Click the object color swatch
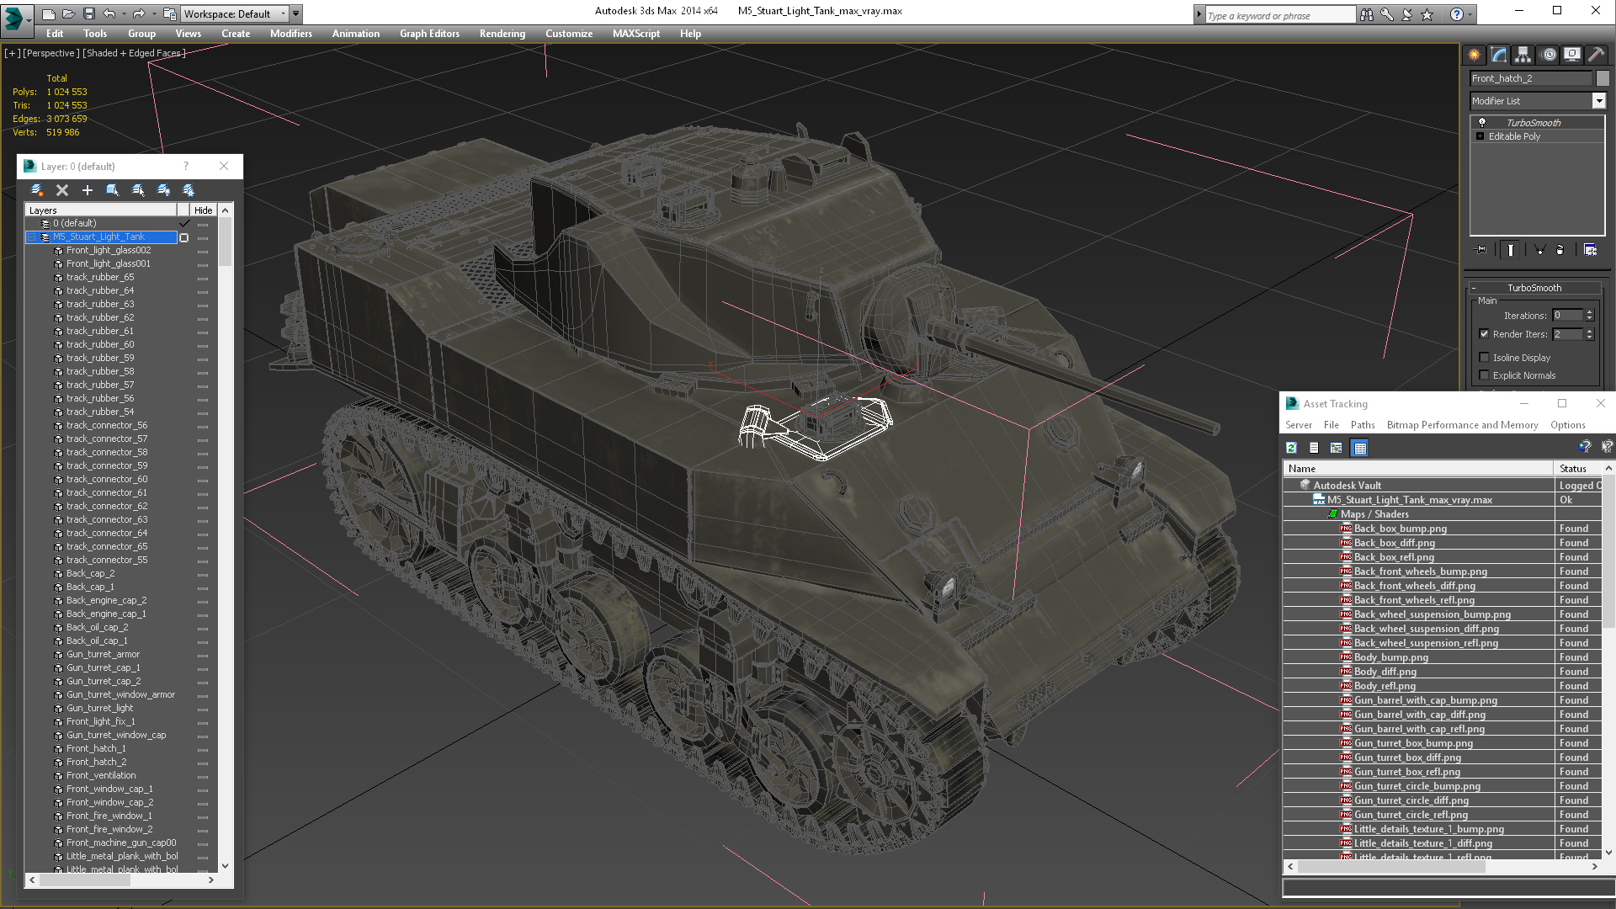 [1603, 78]
